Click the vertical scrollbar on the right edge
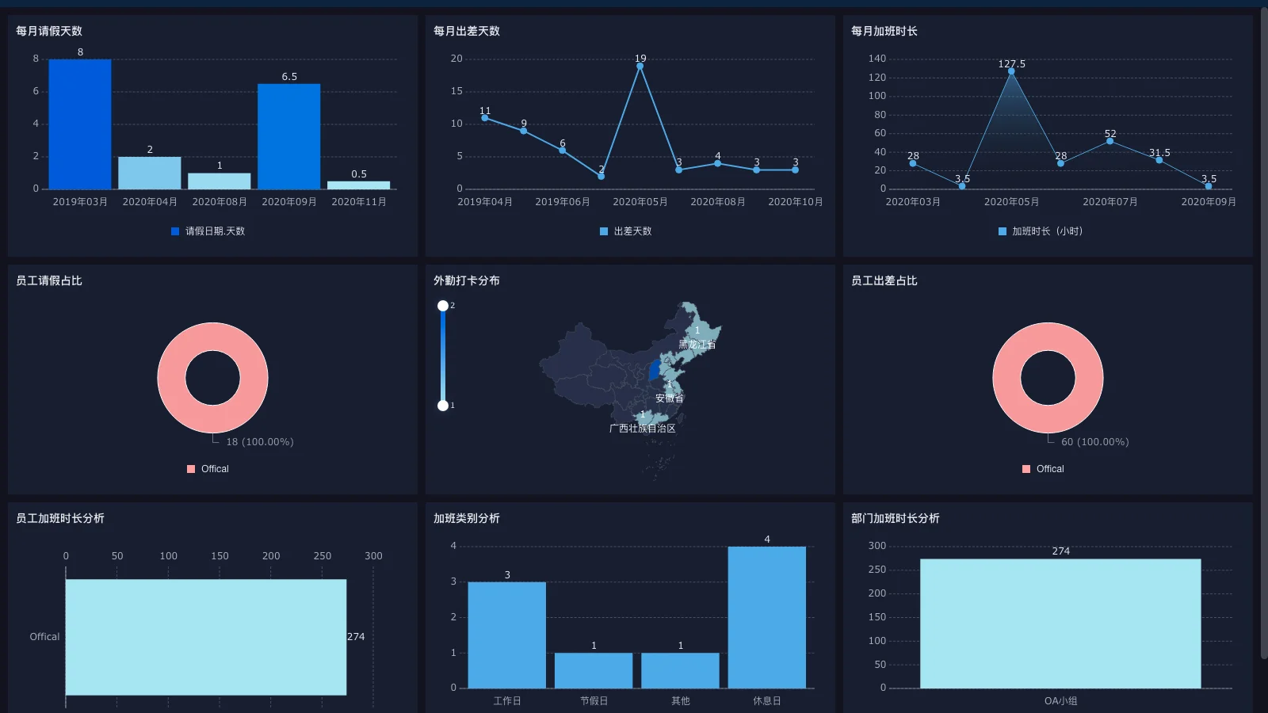The height and width of the screenshot is (713, 1268). (1263, 333)
